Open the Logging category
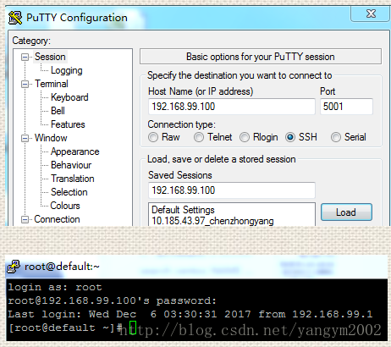391x347 pixels. pyautogui.click(x=67, y=70)
